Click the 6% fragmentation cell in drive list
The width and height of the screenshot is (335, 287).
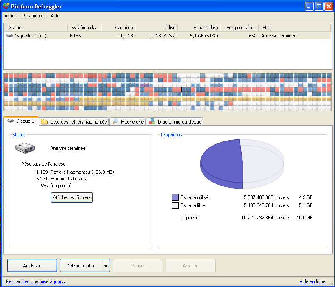pos(252,36)
